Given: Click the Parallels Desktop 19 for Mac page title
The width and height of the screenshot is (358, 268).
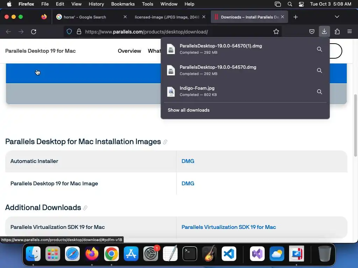Looking at the screenshot, I should click(x=41, y=51).
